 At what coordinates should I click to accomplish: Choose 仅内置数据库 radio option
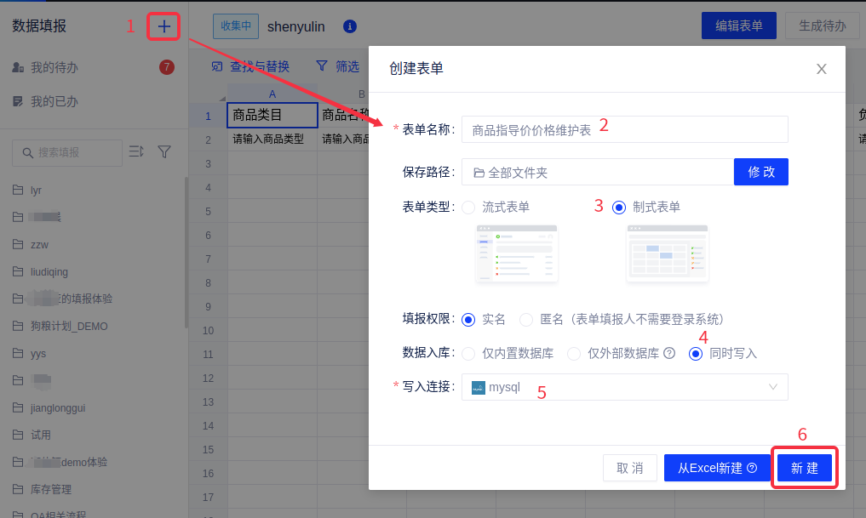(x=468, y=353)
